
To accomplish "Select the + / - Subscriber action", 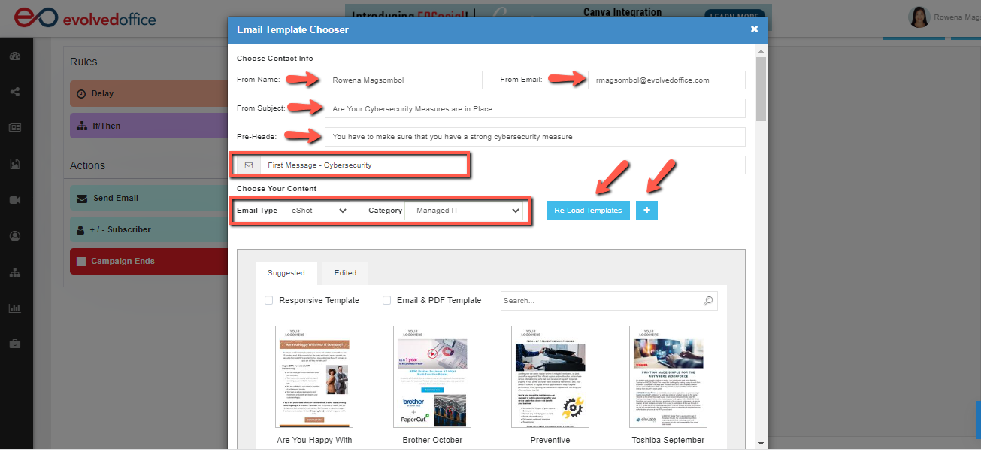I will [x=149, y=229].
